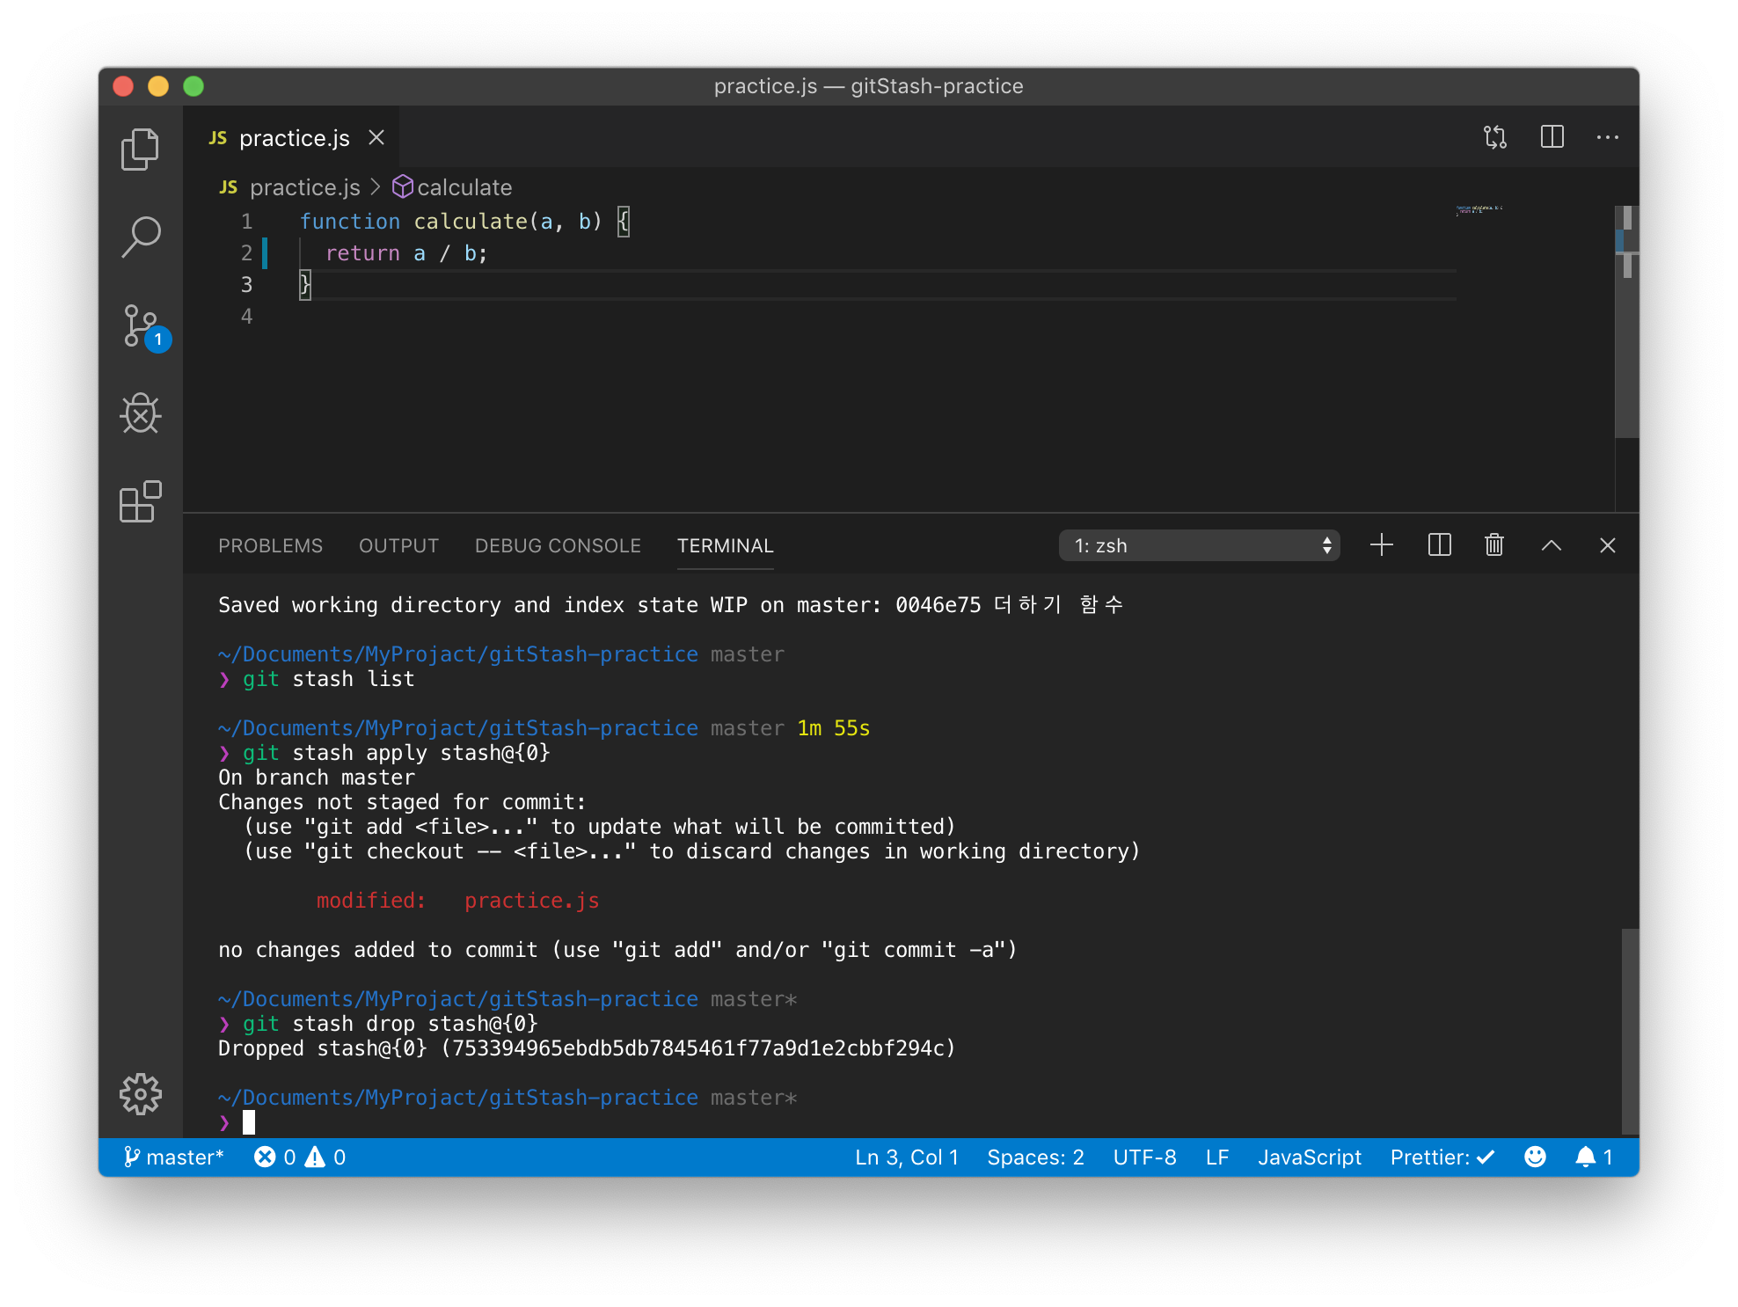Kill terminal with the trash icon
Viewport: 1738px width, 1307px height.
coord(1493,545)
